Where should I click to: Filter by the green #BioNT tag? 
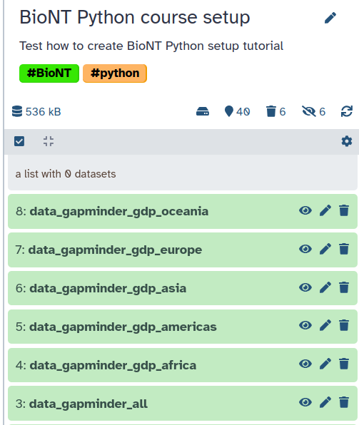click(x=49, y=73)
